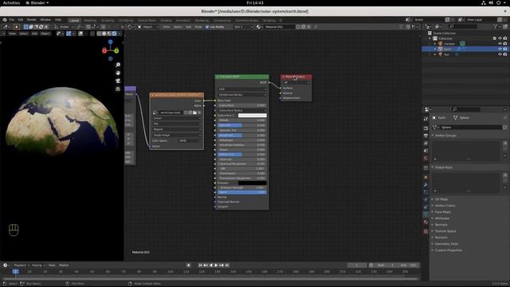This screenshot has width=510, height=287.
Task: Toggle render camera icon for Sun
Action: click(505, 54)
